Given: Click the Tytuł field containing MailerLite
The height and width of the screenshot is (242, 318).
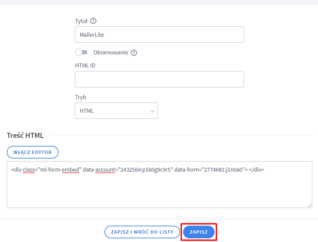Looking at the screenshot, I should coord(159,34).
